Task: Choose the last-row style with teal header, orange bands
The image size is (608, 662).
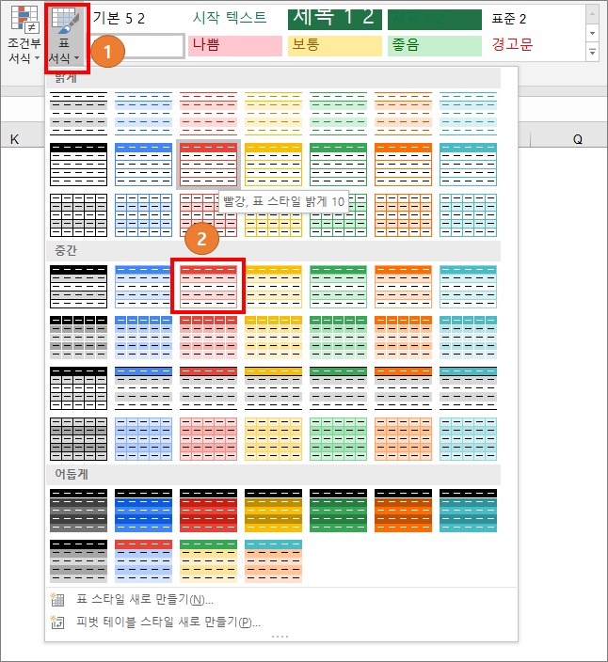Action: click(273, 561)
